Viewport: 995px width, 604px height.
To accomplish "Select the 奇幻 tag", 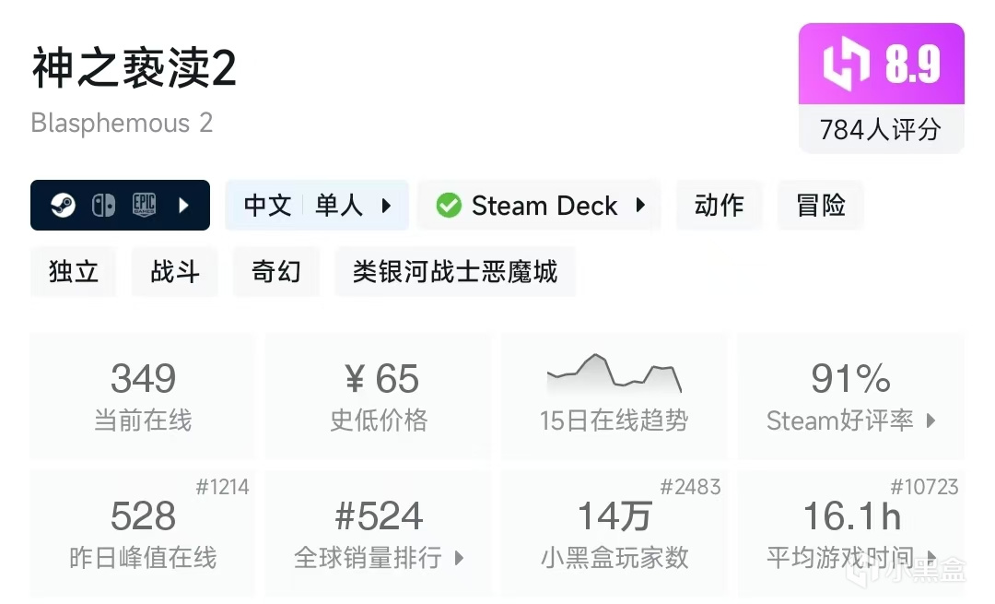I will [x=276, y=271].
